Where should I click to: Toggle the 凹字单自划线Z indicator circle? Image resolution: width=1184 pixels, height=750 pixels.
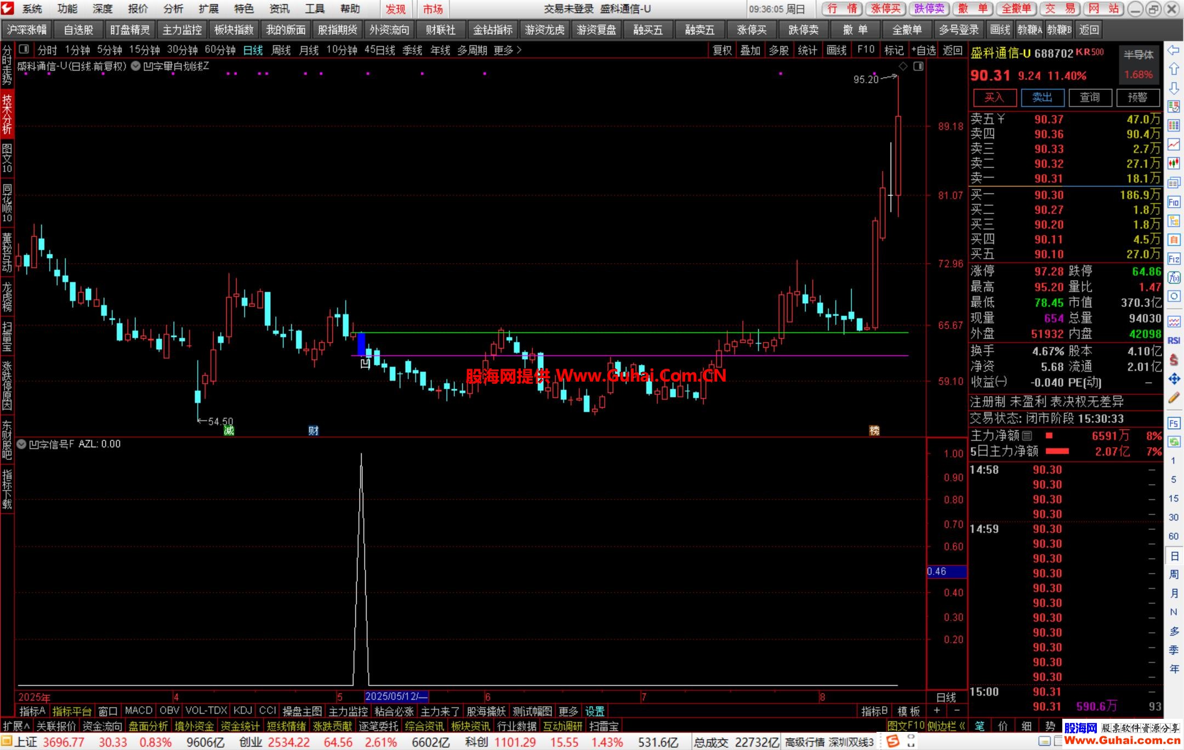point(135,66)
